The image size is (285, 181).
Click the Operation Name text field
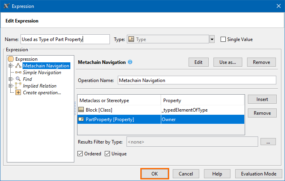196,80
